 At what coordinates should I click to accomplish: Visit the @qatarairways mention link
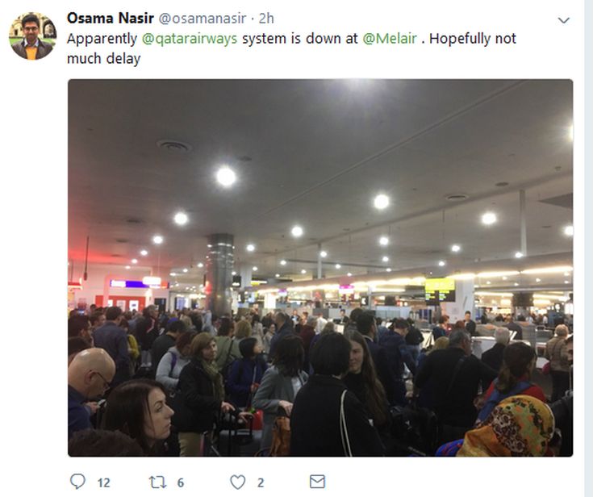[190, 39]
